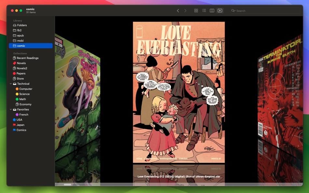Open the Papers collection
Screen dimensions: 309x193
[x=31, y=73]
